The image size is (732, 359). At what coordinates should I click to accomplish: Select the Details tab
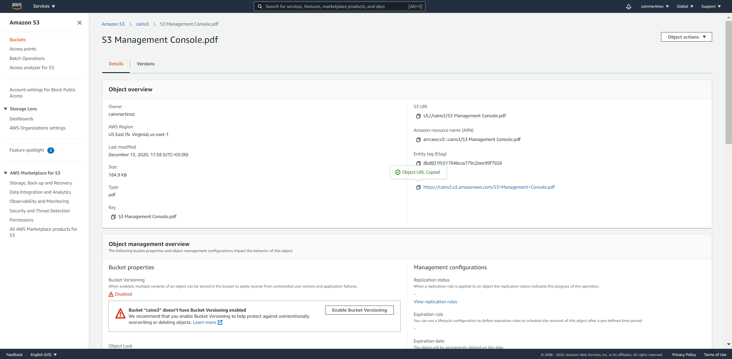pyautogui.click(x=116, y=64)
